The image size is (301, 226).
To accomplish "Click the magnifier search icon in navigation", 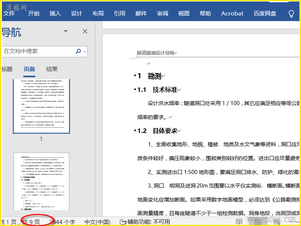I will pos(78,51).
